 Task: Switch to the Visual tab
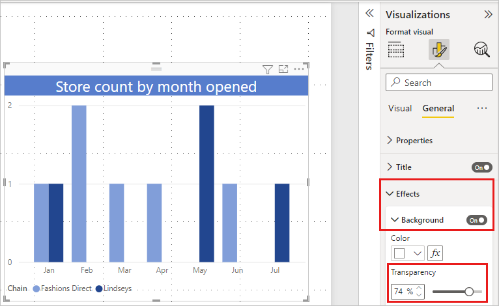[400, 109]
